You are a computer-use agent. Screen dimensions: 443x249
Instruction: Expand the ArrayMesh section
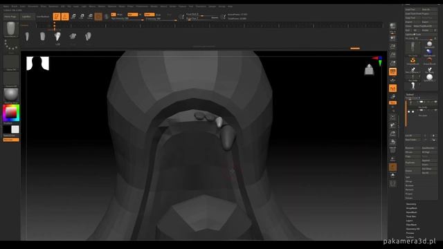pos(412,208)
